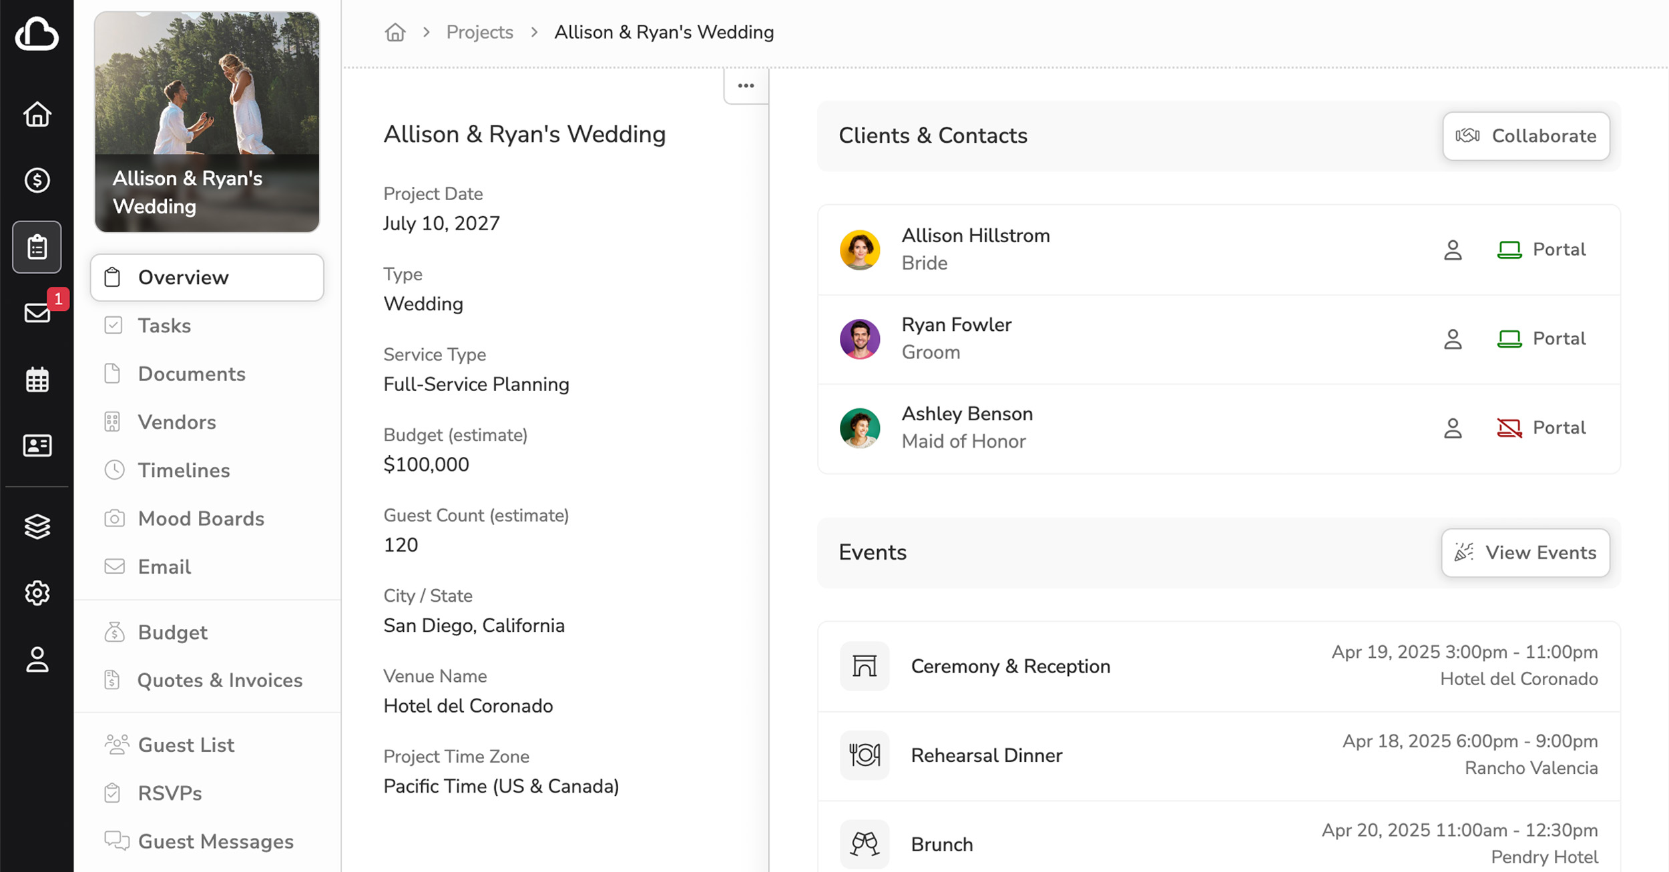This screenshot has height=872, width=1669.
Task: Click the contacts card icon in the dark sidebar
Action: (37, 446)
